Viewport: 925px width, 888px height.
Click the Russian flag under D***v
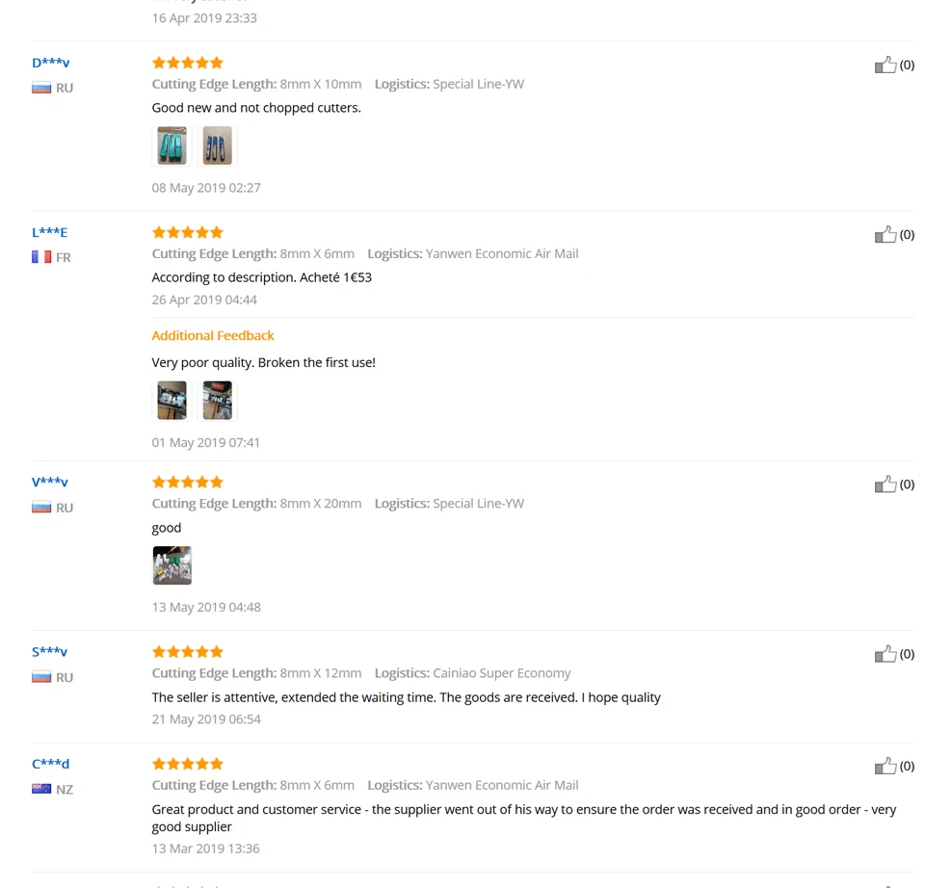(x=41, y=88)
